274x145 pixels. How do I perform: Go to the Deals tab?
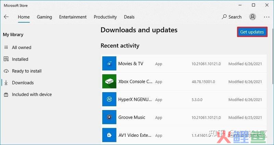tap(129, 17)
